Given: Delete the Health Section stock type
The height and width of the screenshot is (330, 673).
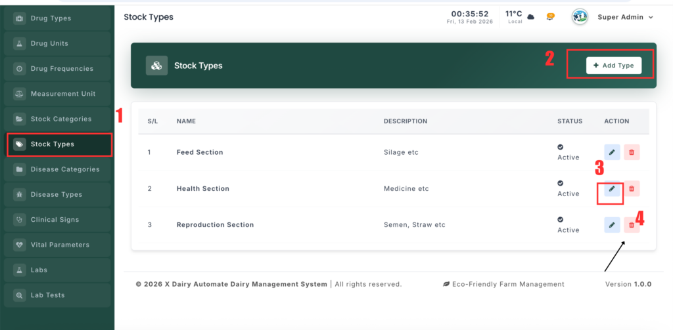Looking at the screenshot, I should (632, 189).
